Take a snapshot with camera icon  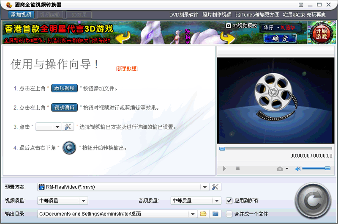coord(280,169)
